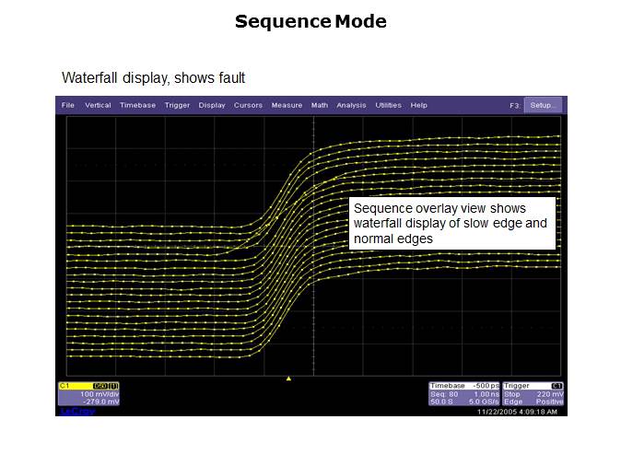Open the Trigger menu
Image resolution: width=621 pixels, height=466 pixels.
click(x=177, y=106)
